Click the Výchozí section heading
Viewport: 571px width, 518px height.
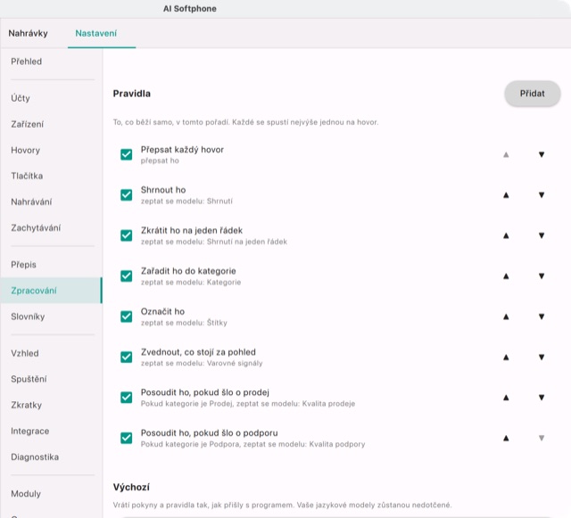[131, 487]
